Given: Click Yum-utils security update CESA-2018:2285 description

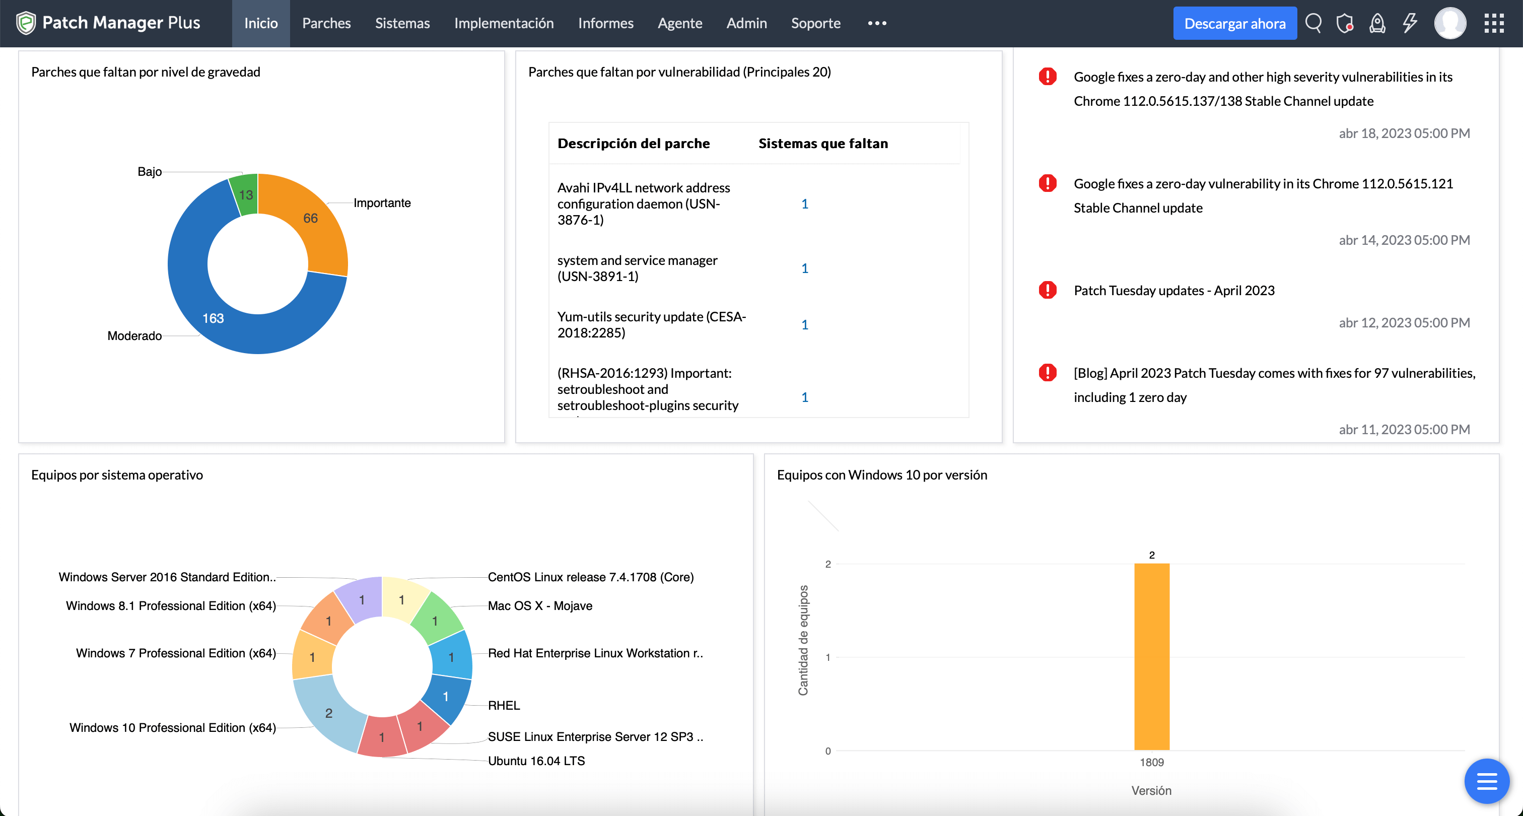Looking at the screenshot, I should click(x=652, y=324).
